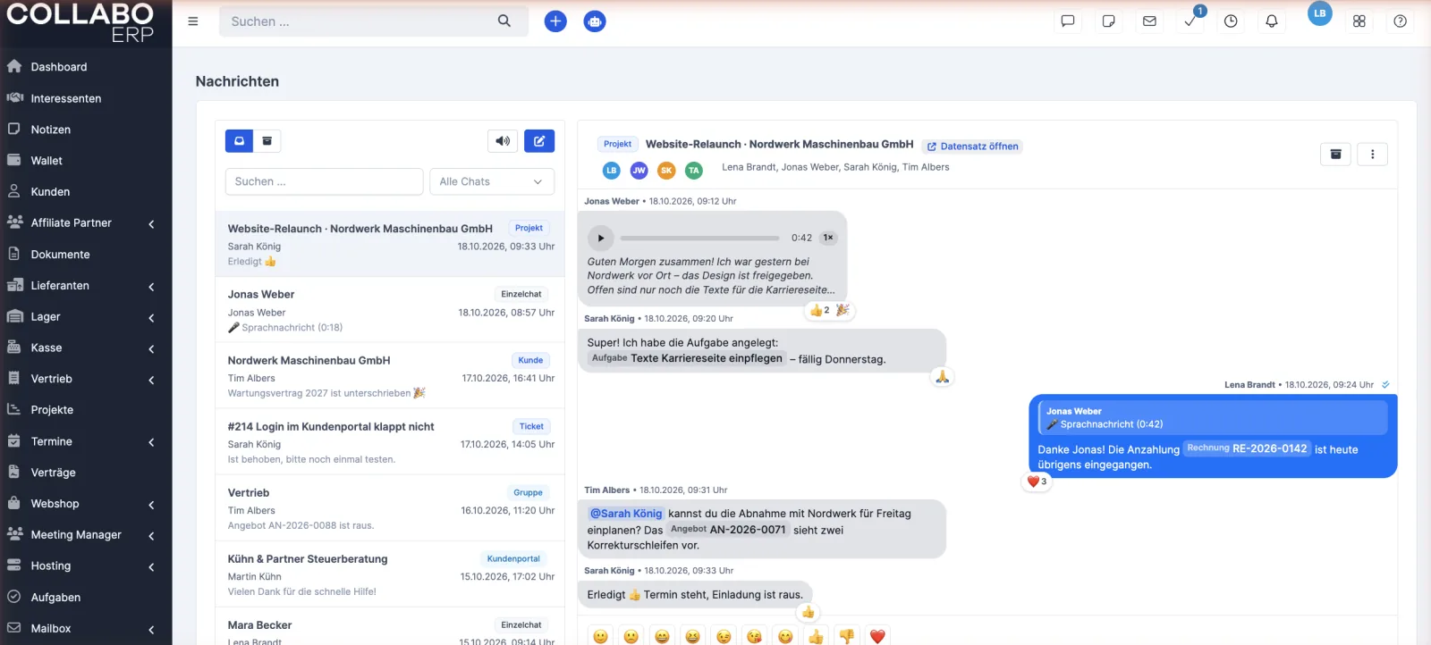
Task: Open invoice RE-2026-0142 link
Action: coord(1247,448)
